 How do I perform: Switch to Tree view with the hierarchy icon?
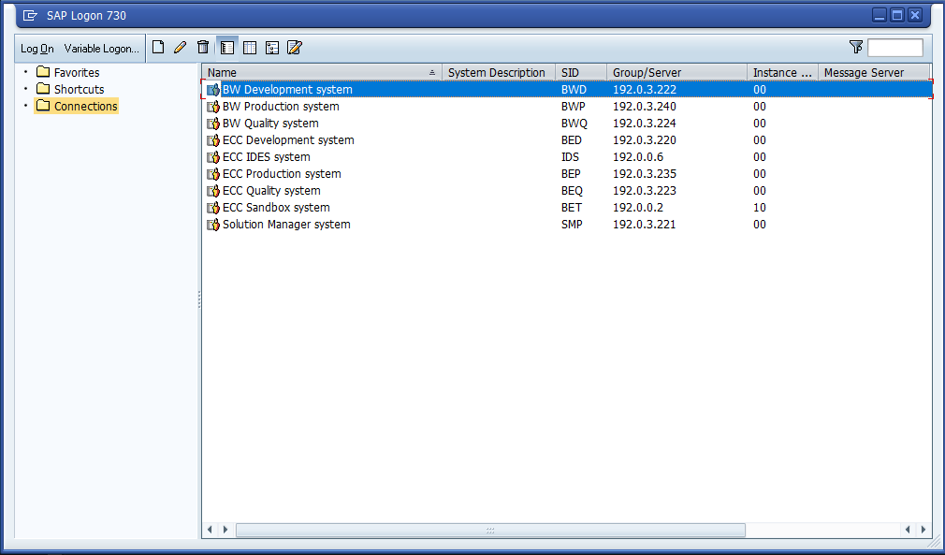pos(272,48)
